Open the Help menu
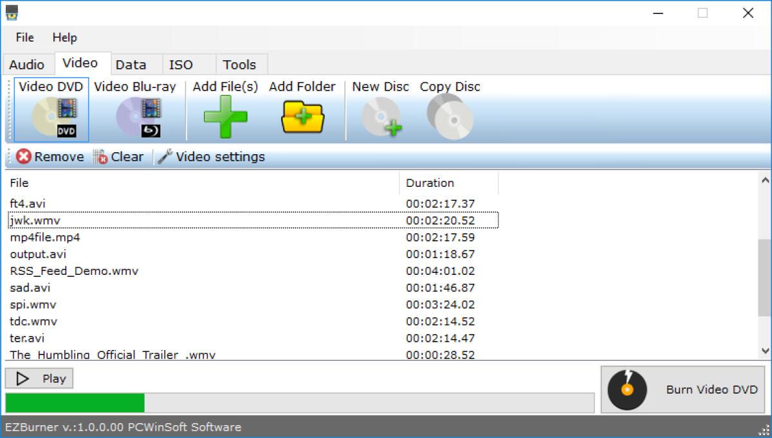The image size is (772, 438). (64, 37)
